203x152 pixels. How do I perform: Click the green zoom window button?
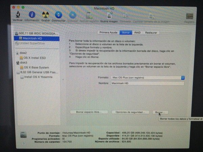click(23, 7)
